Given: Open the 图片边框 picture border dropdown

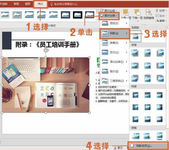Looking at the screenshot, I should pos(109,10).
